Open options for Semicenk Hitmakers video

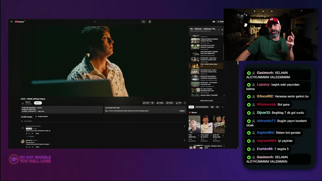click(224, 146)
